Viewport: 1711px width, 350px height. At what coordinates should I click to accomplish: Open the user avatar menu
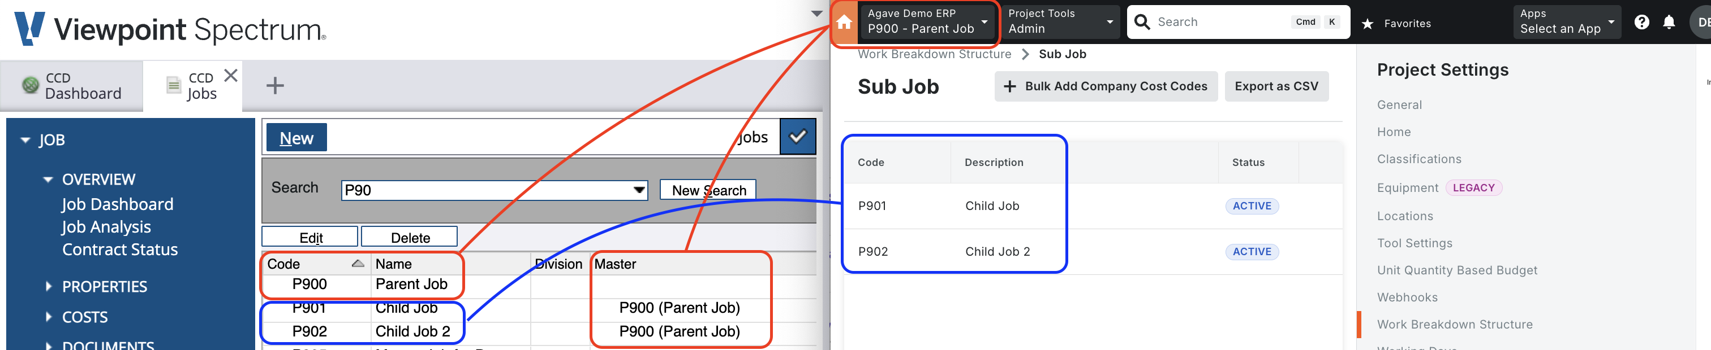(1702, 23)
